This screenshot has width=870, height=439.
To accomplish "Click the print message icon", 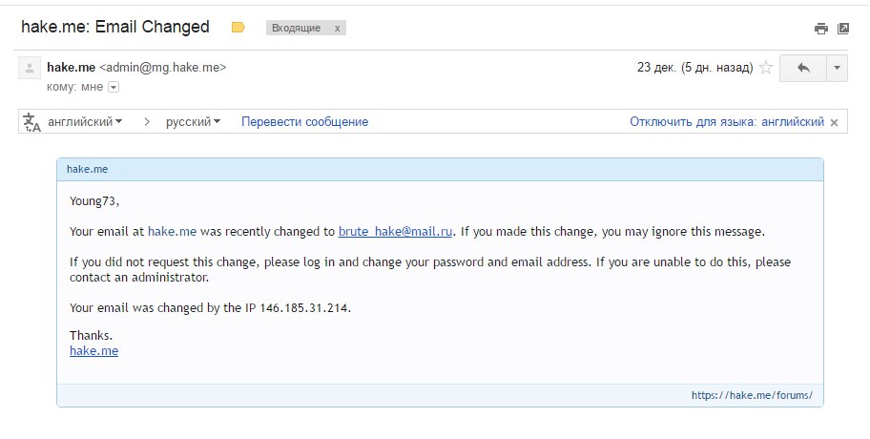I will [820, 29].
